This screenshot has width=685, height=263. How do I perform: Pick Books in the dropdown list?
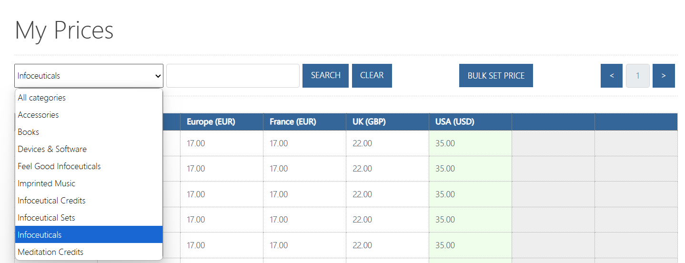89,132
